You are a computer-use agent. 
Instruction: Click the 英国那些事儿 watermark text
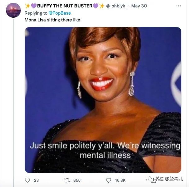click(169, 179)
